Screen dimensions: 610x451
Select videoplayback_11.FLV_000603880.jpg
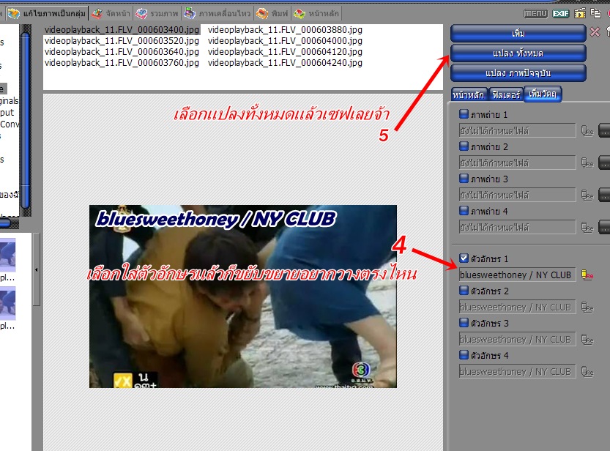click(x=285, y=30)
